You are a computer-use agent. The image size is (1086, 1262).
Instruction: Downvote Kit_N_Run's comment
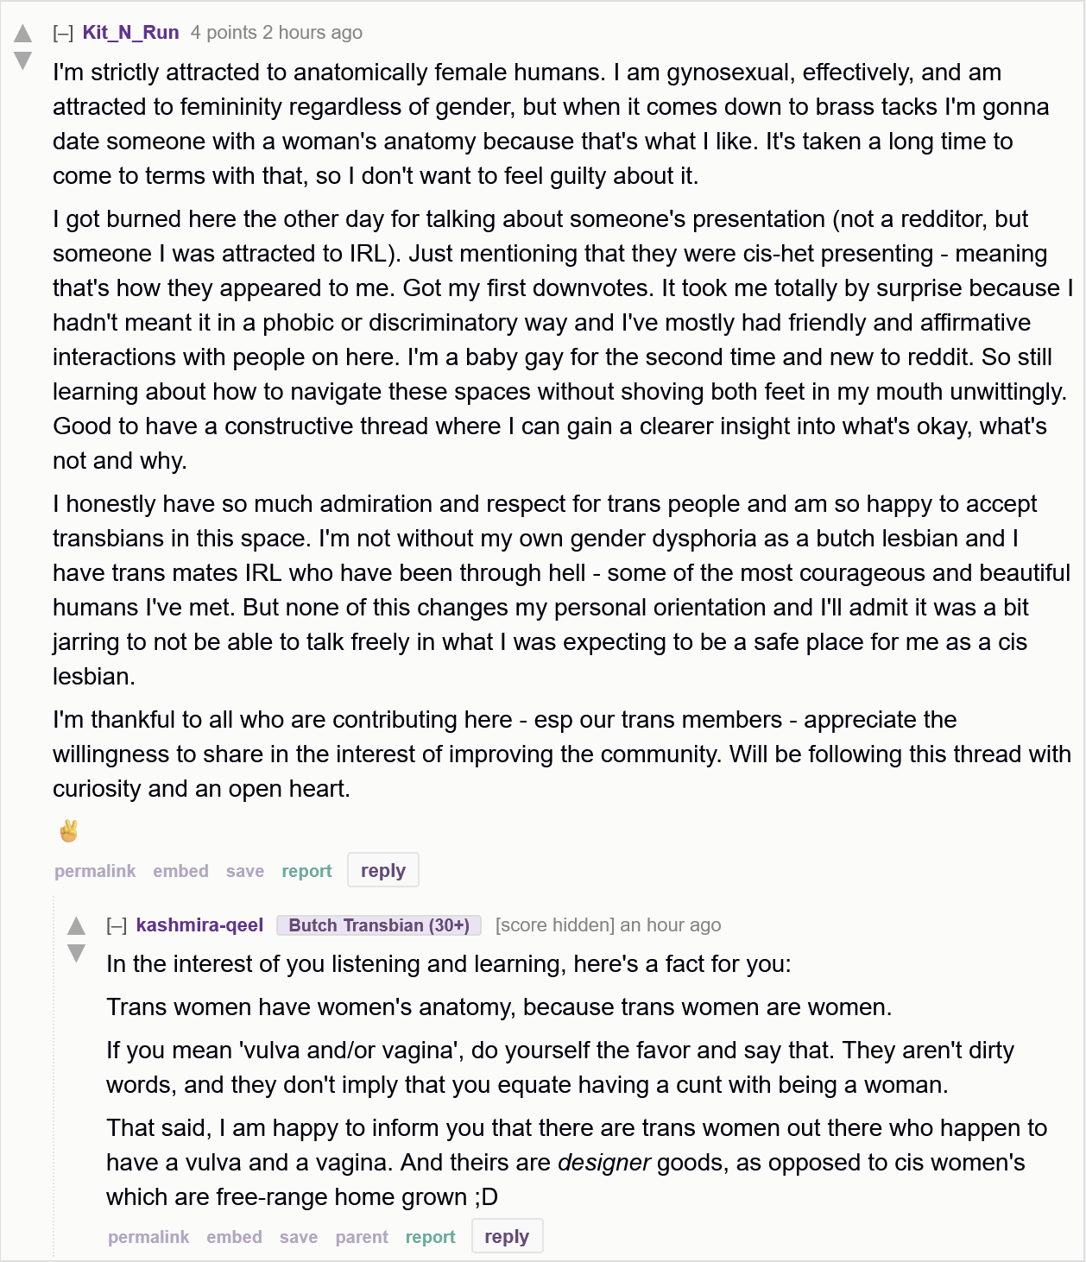[23, 60]
